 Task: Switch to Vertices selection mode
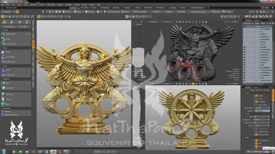[67, 12]
